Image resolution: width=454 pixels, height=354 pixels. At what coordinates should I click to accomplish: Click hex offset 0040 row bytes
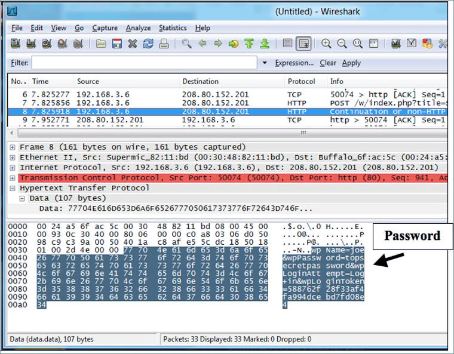[x=152, y=258]
